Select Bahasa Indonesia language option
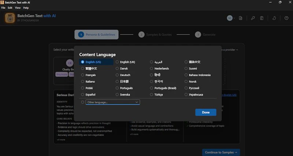Viewport: 293px width, 156px height. coord(197,75)
